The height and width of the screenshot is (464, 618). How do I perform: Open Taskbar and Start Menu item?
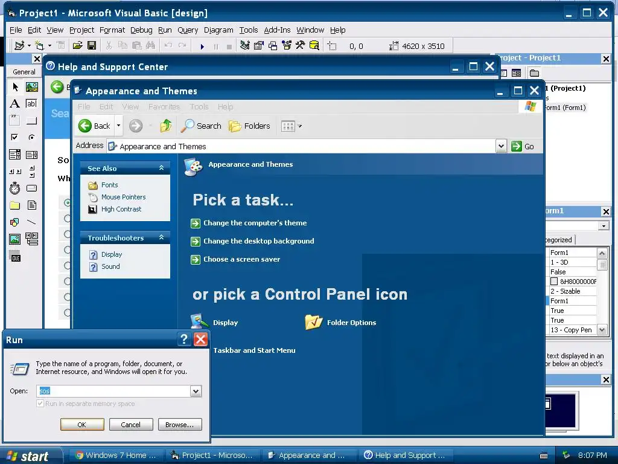(x=254, y=350)
